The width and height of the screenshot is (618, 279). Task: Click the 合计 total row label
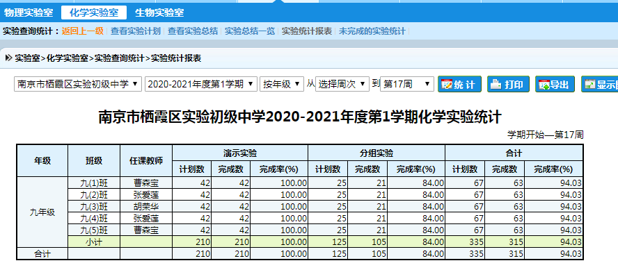pos(42,254)
